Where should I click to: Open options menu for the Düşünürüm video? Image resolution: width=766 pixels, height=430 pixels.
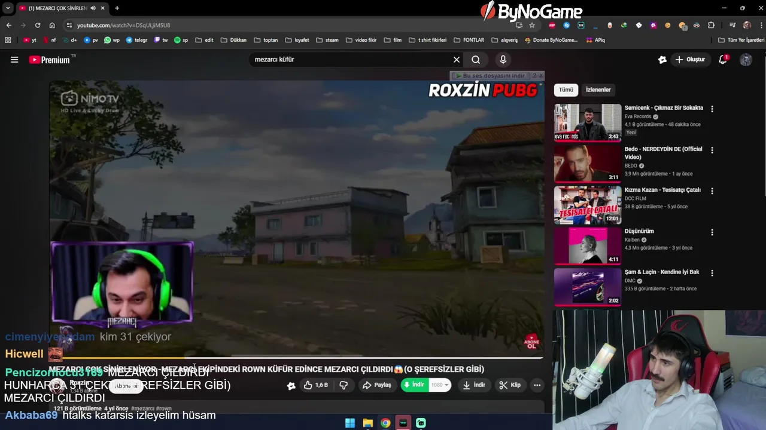coord(712,232)
